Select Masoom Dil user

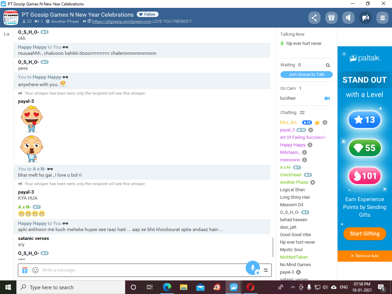(292, 205)
